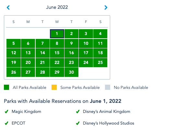
Task: Advance to next month with right chevron
Action: (106, 7)
